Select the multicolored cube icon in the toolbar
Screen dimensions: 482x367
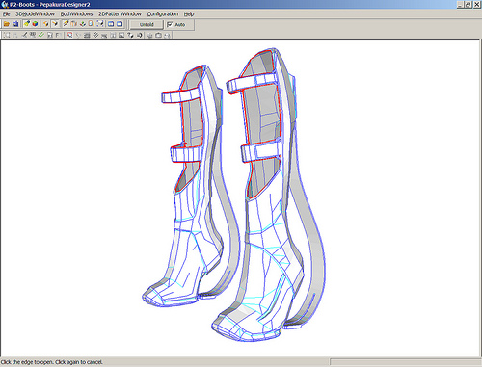click(35, 24)
